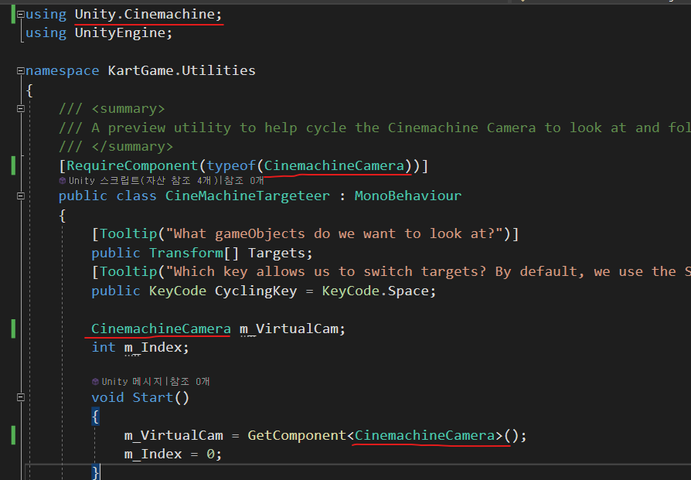Click the 'MonoBehaviour' base class
This screenshot has width=691, height=480.
pos(407,196)
